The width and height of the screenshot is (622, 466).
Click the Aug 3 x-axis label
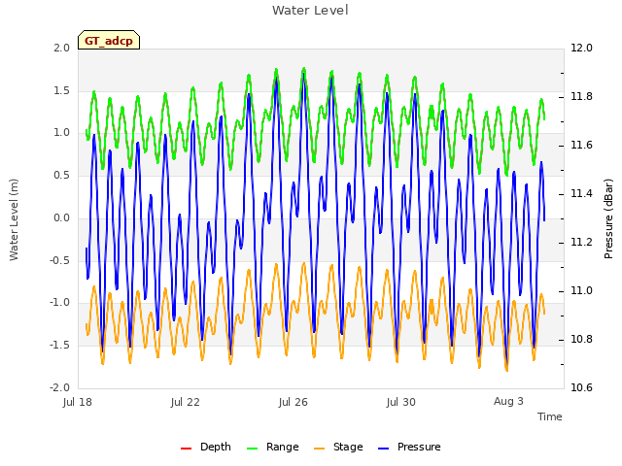pyautogui.click(x=508, y=401)
